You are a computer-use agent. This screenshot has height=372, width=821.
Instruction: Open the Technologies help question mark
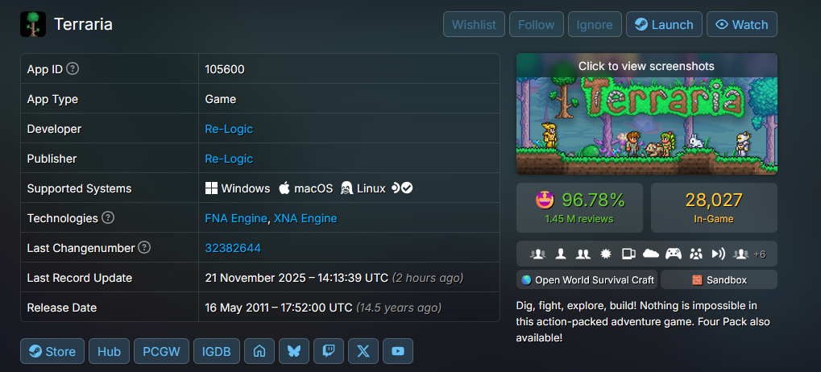pos(108,217)
